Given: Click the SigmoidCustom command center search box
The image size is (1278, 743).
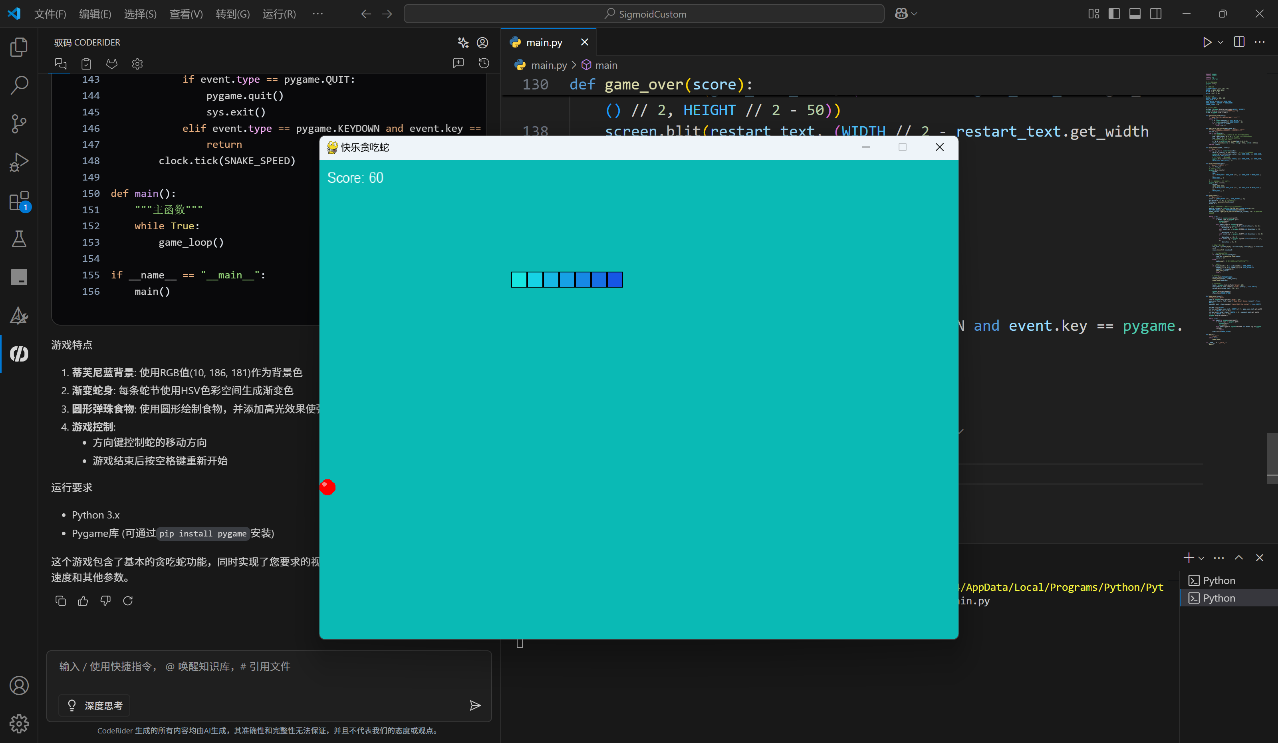Looking at the screenshot, I should (x=644, y=14).
